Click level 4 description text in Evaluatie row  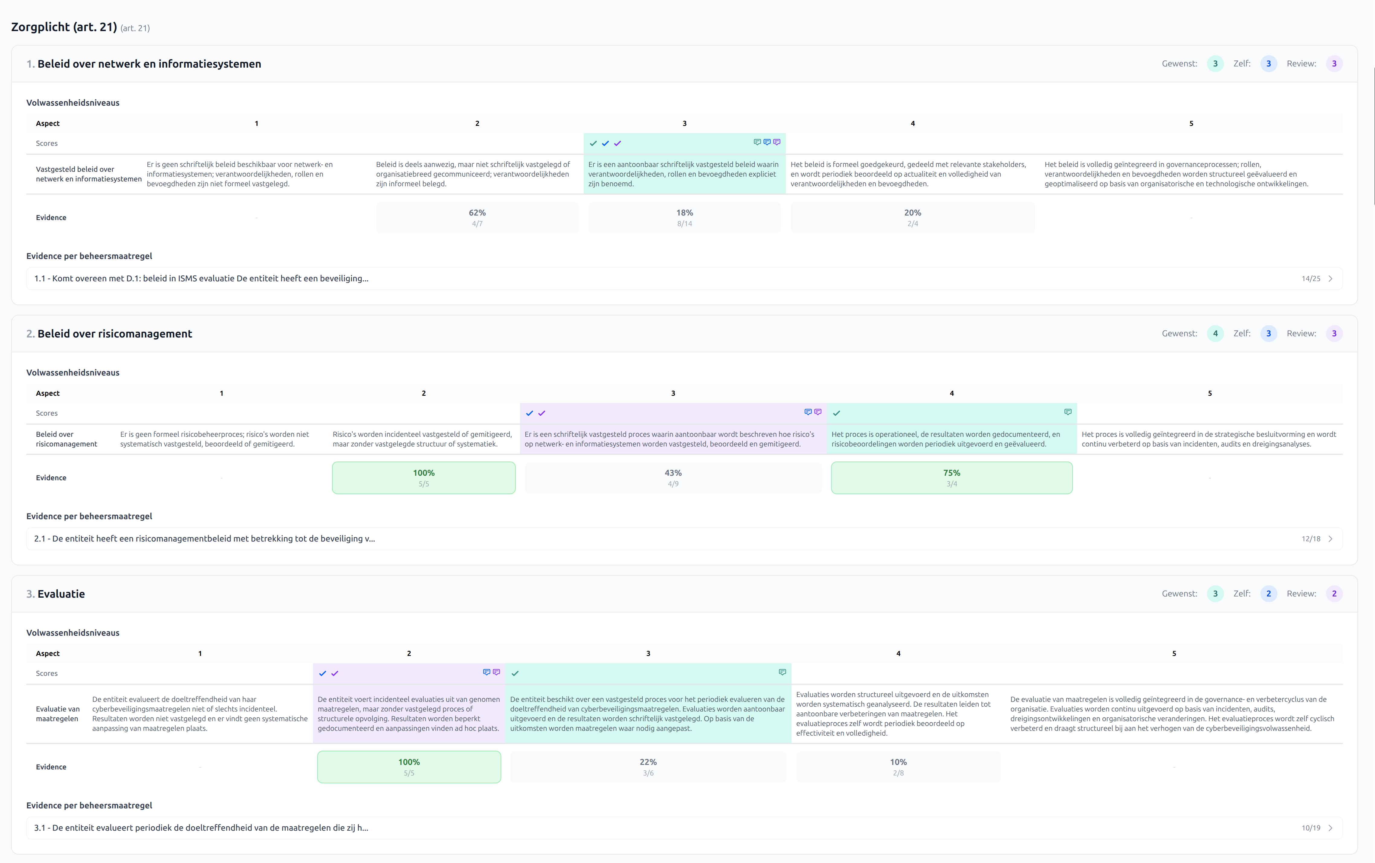tap(894, 714)
